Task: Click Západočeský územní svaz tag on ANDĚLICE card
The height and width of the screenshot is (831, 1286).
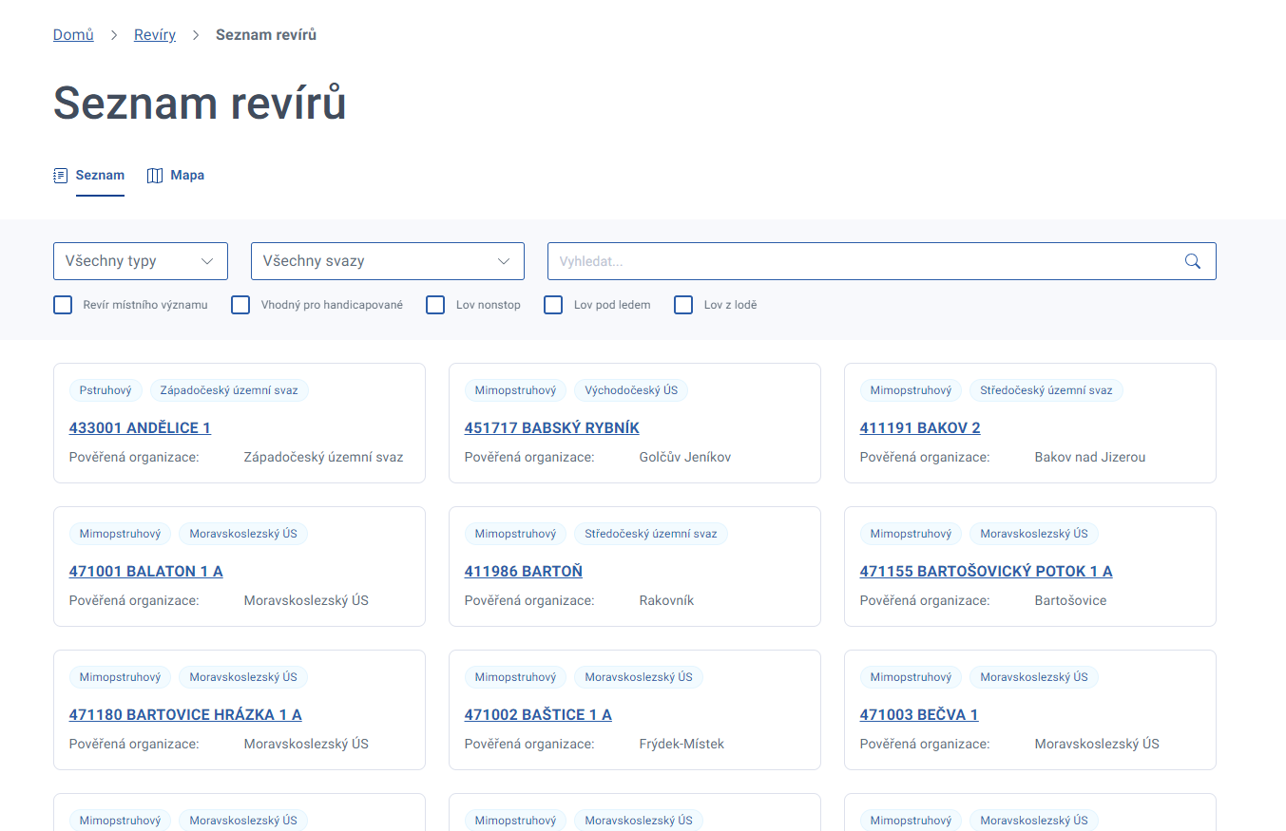Action: pos(229,390)
